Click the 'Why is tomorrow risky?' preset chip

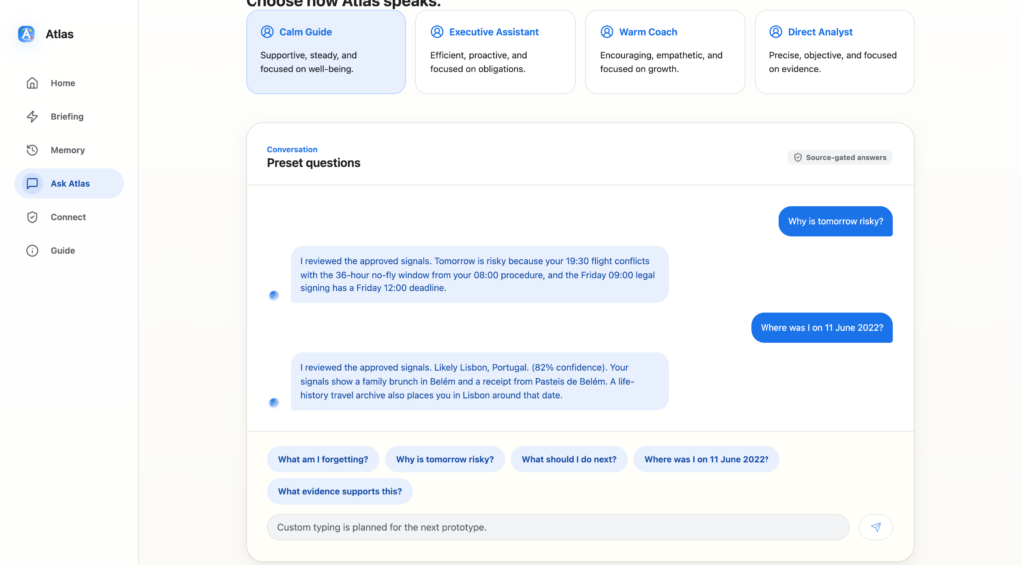pyautogui.click(x=445, y=459)
